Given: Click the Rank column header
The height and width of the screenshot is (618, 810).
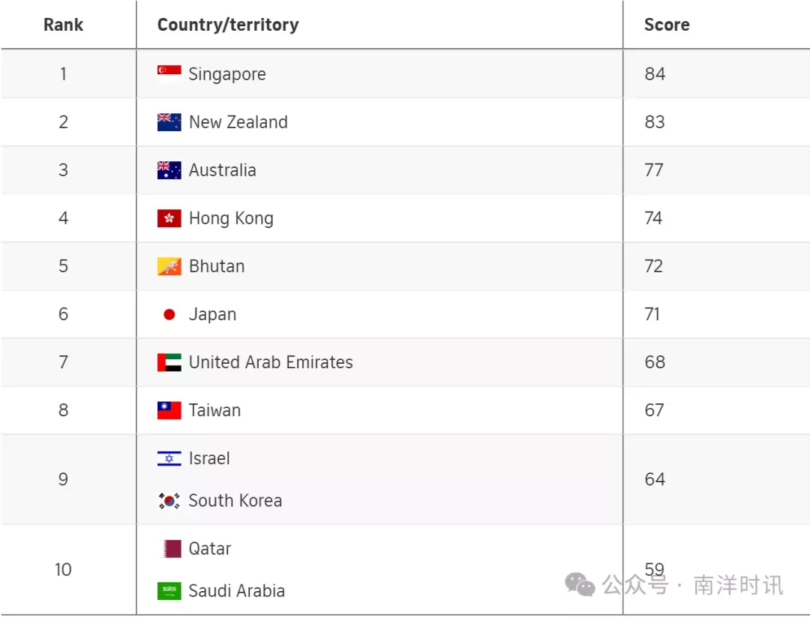Looking at the screenshot, I should [63, 25].
